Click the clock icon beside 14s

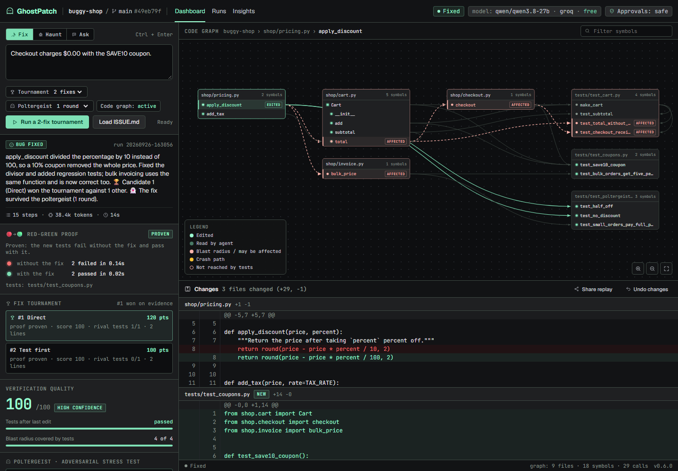[105, 215]
